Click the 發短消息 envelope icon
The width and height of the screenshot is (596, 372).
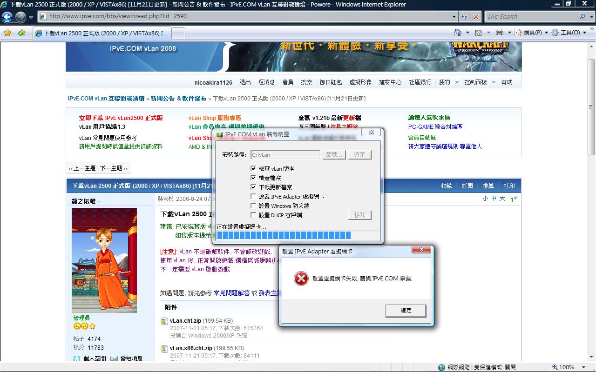pyautogui.click(x=114, y=359)
